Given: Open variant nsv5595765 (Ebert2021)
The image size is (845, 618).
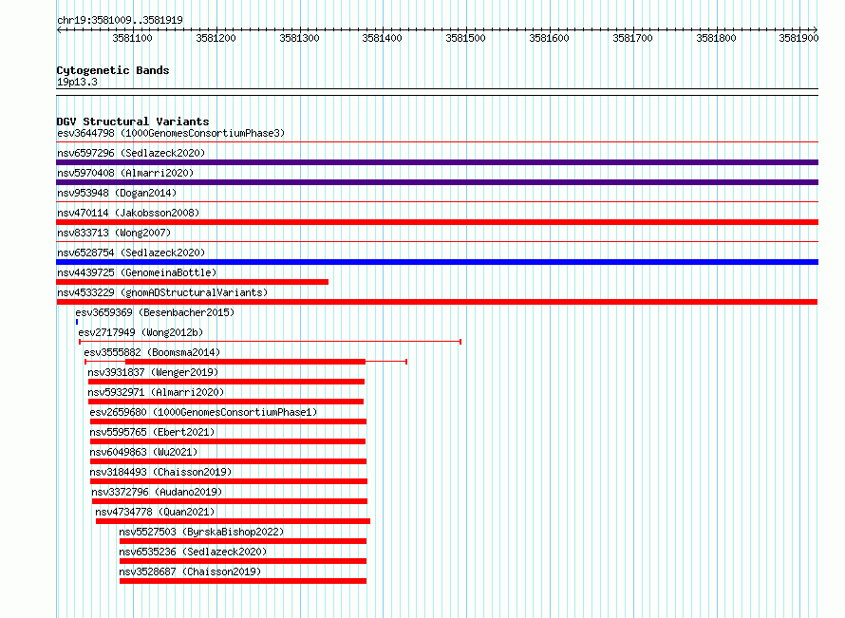Looking at the screenshot, I should (152, 432).
